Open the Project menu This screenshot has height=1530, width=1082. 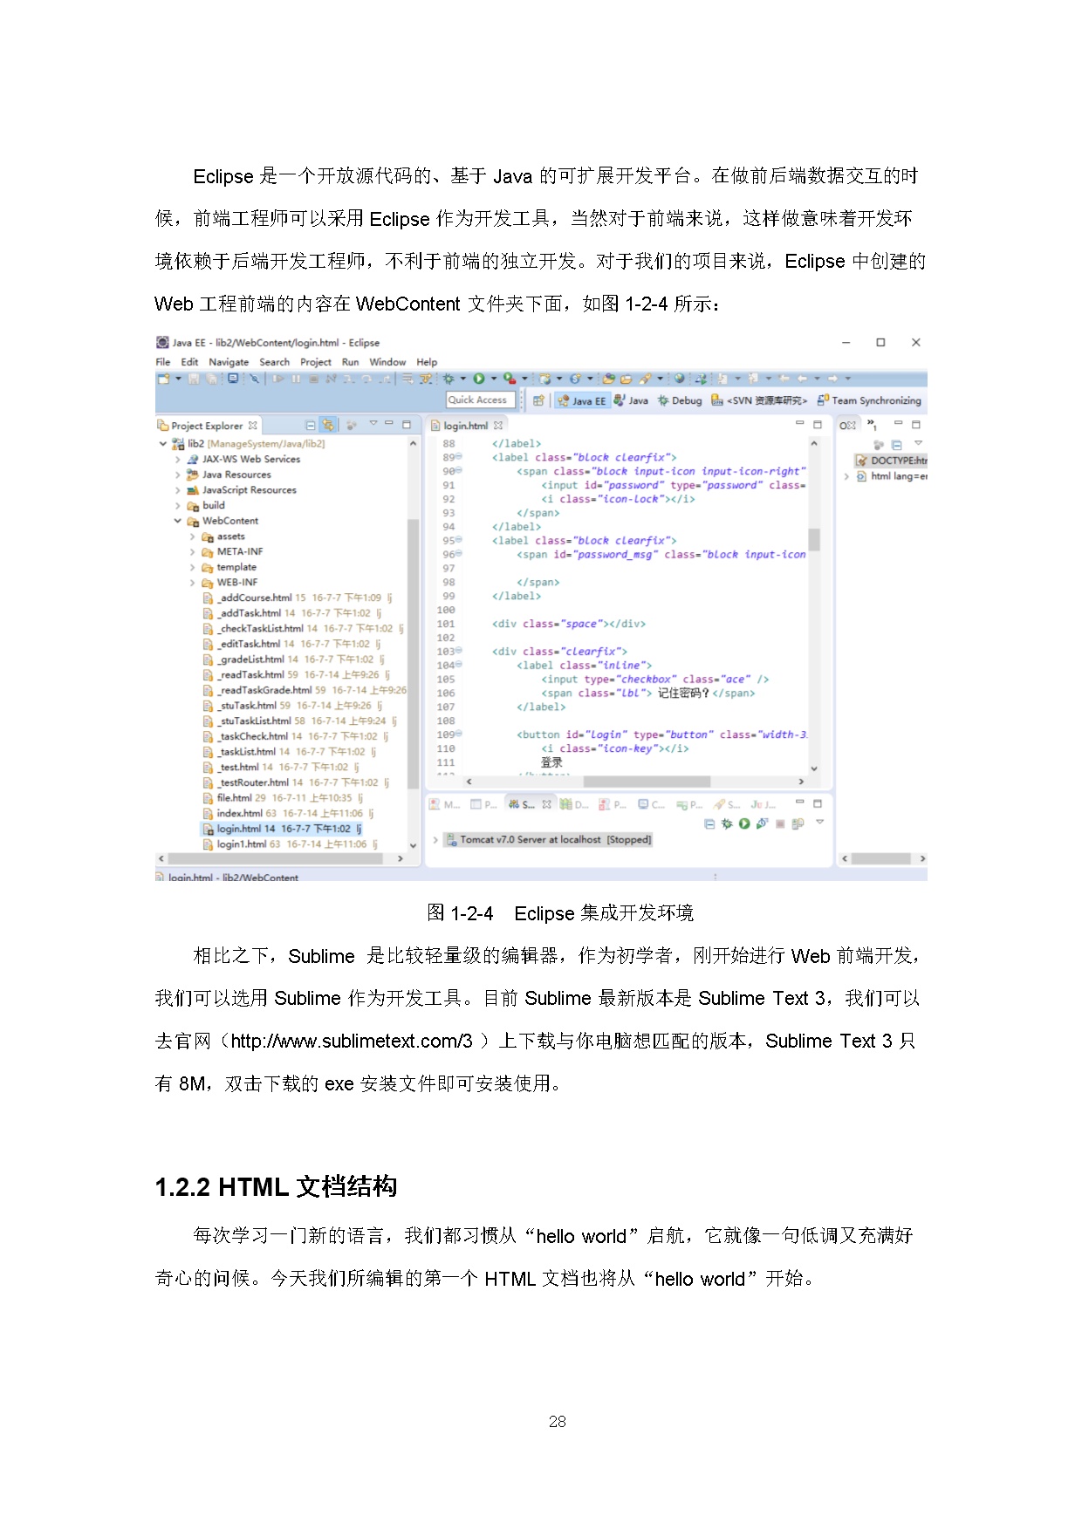316,362
